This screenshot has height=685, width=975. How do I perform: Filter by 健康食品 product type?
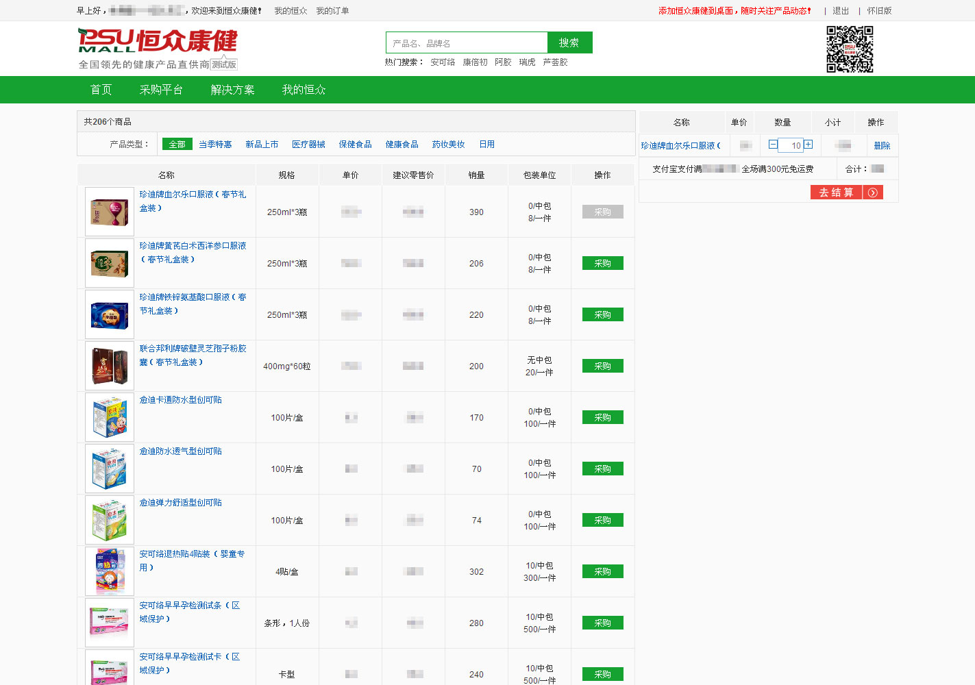[402, 145]
